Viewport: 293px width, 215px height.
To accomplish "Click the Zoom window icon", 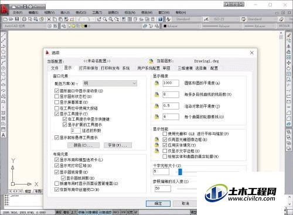I will click(x=111, y=19).
